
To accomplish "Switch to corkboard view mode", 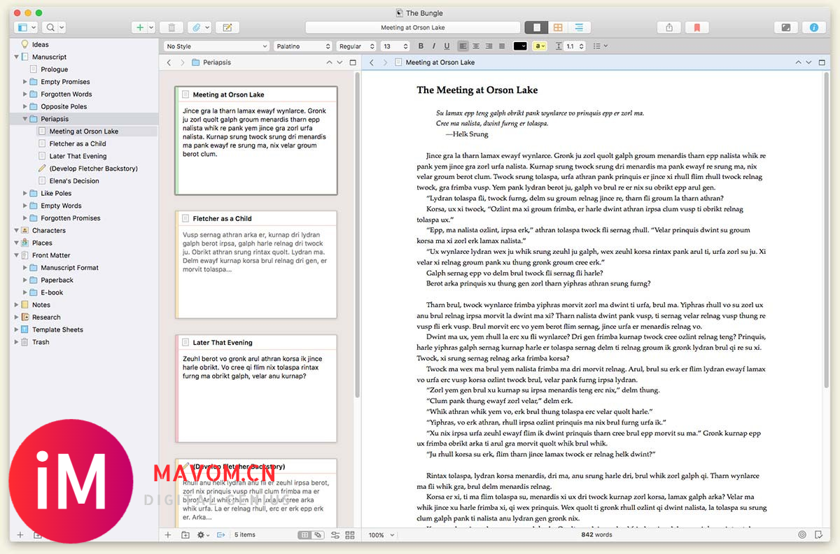I will [x=558, y=27].
